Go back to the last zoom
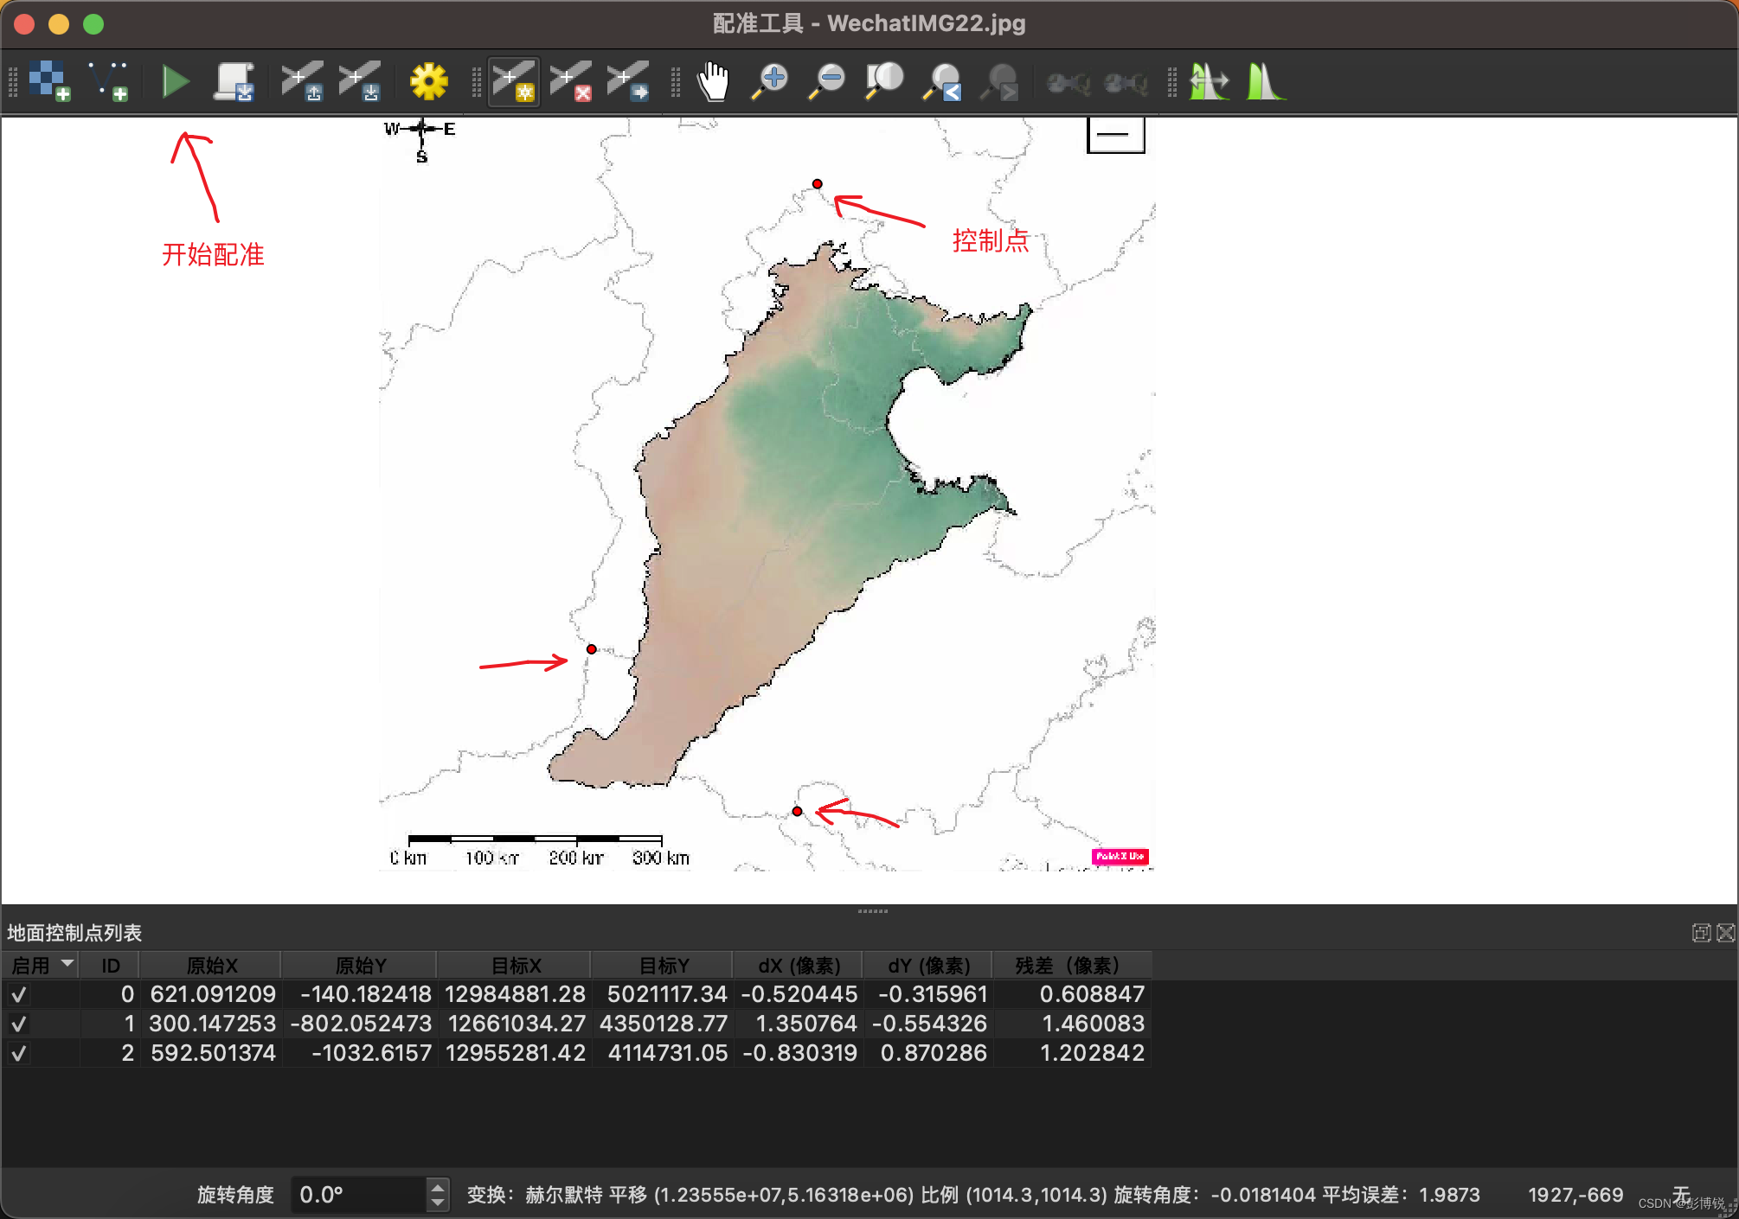 pos(942,81)
